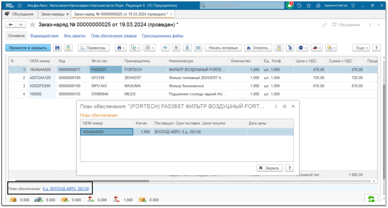This screenshot has width=388, height=208.
Task: Copy the document link with the chain icon
Action: [324, 25]
